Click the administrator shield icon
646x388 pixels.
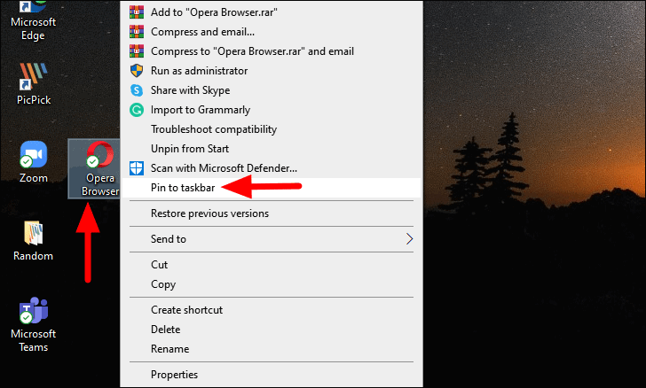coord(137,71)
